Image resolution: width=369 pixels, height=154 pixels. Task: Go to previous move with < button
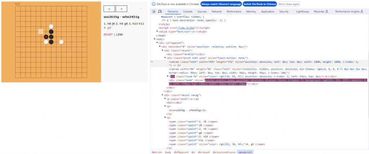click(109, 9)
